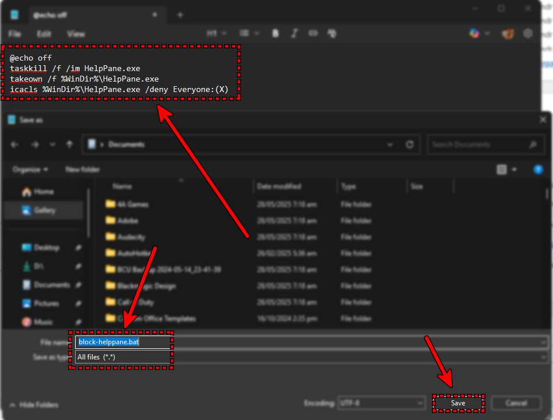Viewport: 553px width, 420px height.
Task: Open the list formatting dropdown
Action: point(249,33)
